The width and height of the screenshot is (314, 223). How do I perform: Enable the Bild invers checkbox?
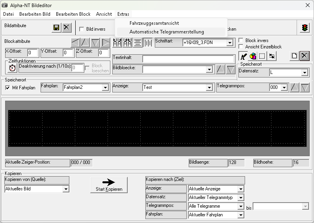[82, 29]
